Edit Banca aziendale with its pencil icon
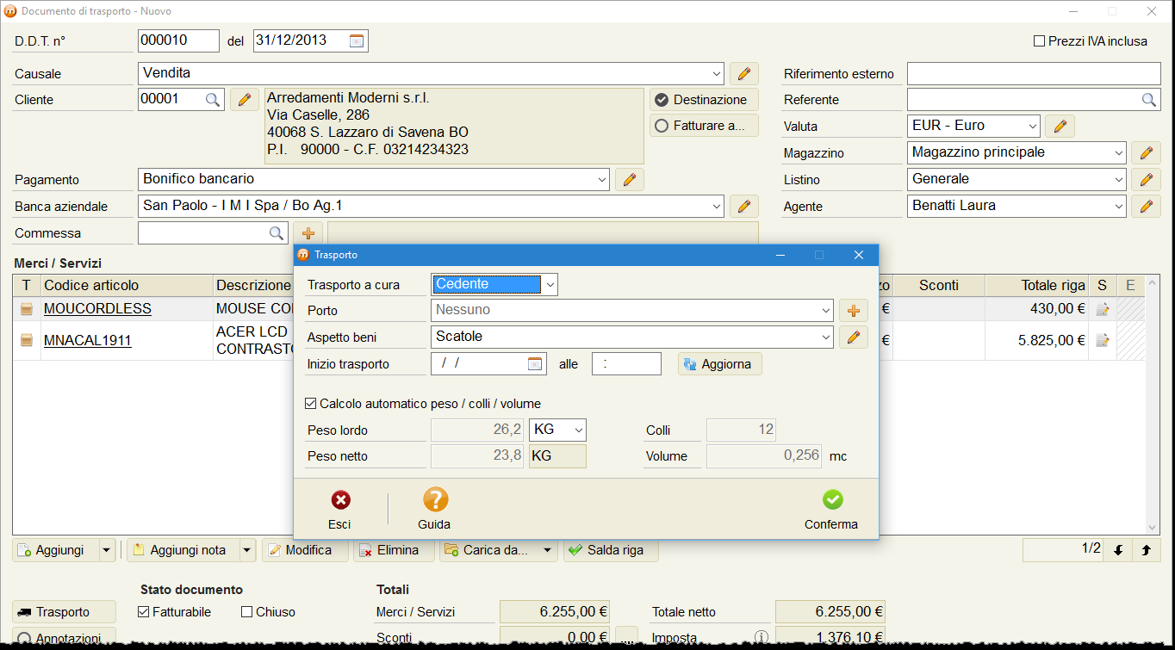Image resolution: width=1175 pixels, height=650 pixels. tap(744, 206)
